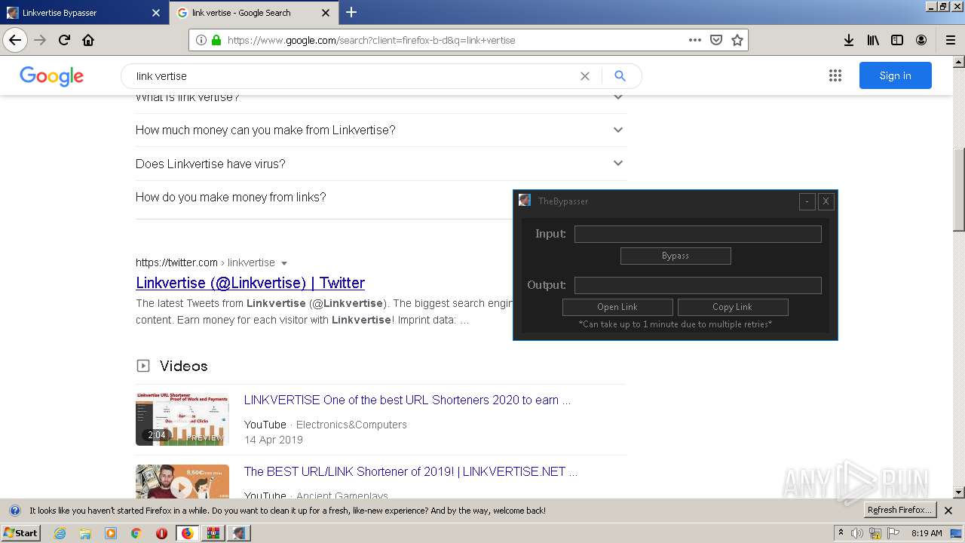Open page actions three-dot menu

(x=695, y=40)
